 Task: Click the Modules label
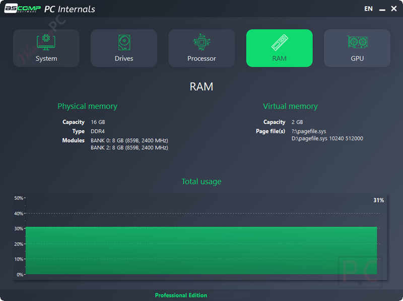coord(73,141)
